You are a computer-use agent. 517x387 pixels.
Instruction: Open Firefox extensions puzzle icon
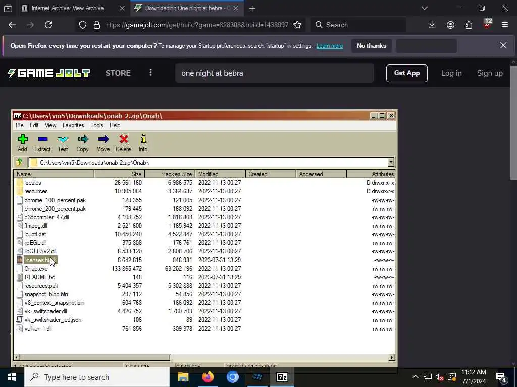pos(469,25)
